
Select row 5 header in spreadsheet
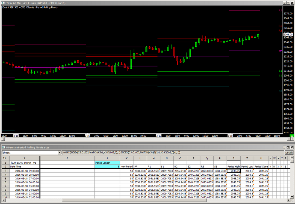[4, 178]
